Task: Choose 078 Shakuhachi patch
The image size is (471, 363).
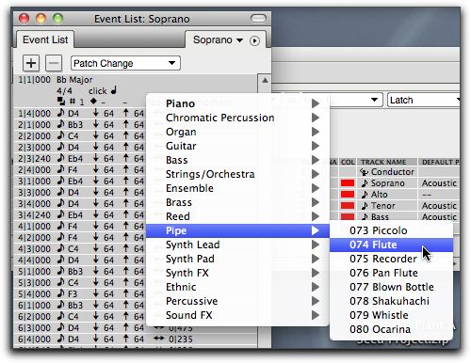Action: (x=391, y=301)
